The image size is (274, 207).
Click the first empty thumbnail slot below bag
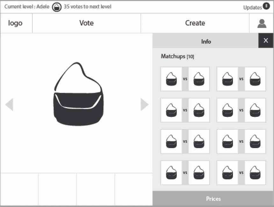click(x=19, y=189)
